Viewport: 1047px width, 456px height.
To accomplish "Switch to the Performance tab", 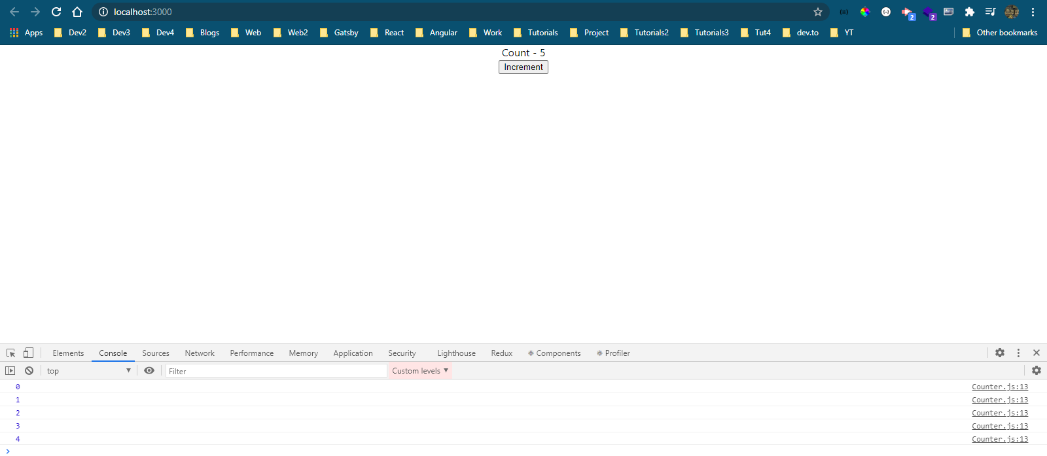I will [x=252, y=353].
